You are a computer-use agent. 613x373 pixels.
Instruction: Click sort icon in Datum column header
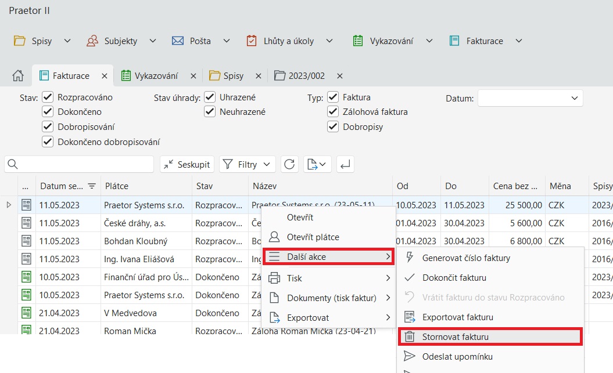click(x=92, y=186)
